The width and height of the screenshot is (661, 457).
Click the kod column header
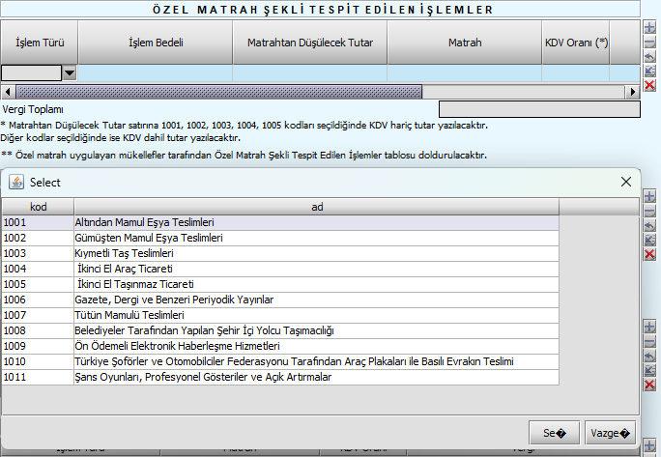[38, 207]
